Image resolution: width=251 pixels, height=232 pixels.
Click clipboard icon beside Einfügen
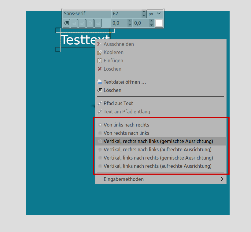click(100, 61)
